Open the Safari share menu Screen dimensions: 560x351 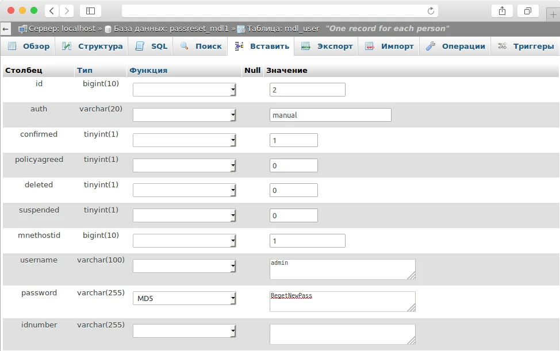502,11
